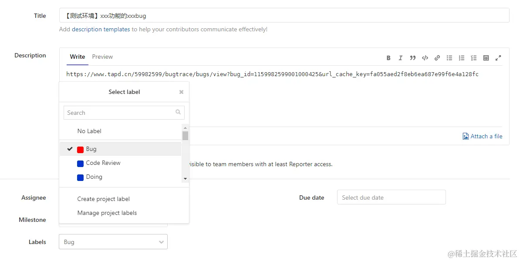
Task: Select the Bug label entry
Action: [x=120, y=149]
